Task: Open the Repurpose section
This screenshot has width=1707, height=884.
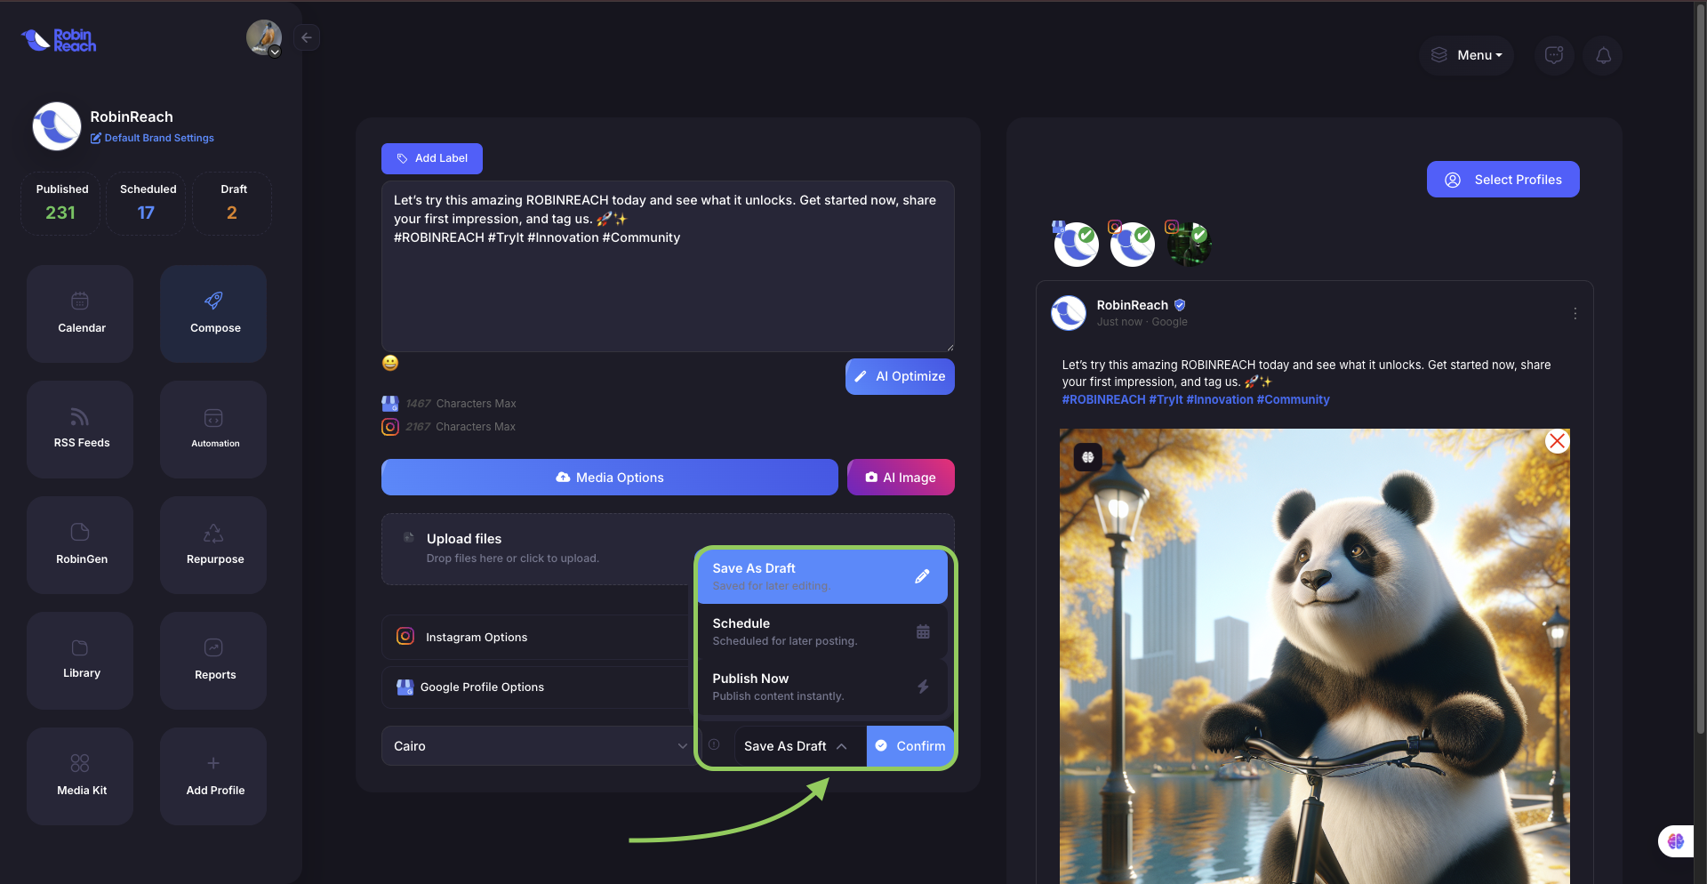Action: pyautogui.click(x=213, y=544)
